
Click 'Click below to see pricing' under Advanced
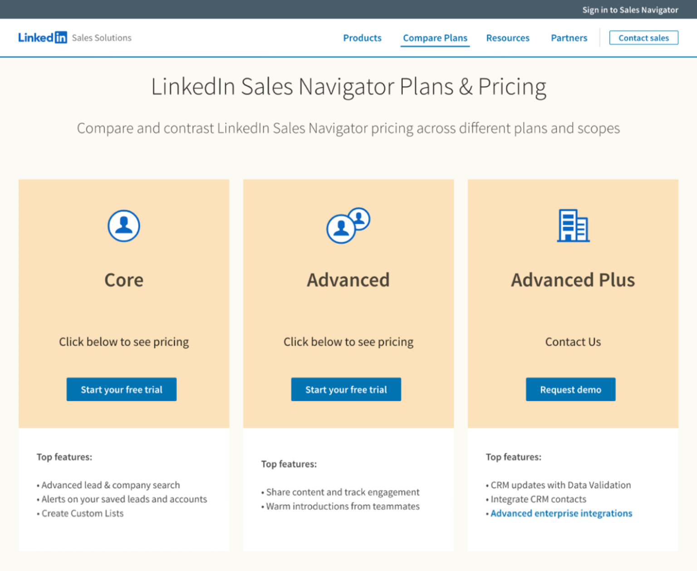coord(348,342)
